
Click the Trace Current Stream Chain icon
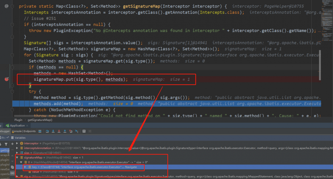(90, 131)
